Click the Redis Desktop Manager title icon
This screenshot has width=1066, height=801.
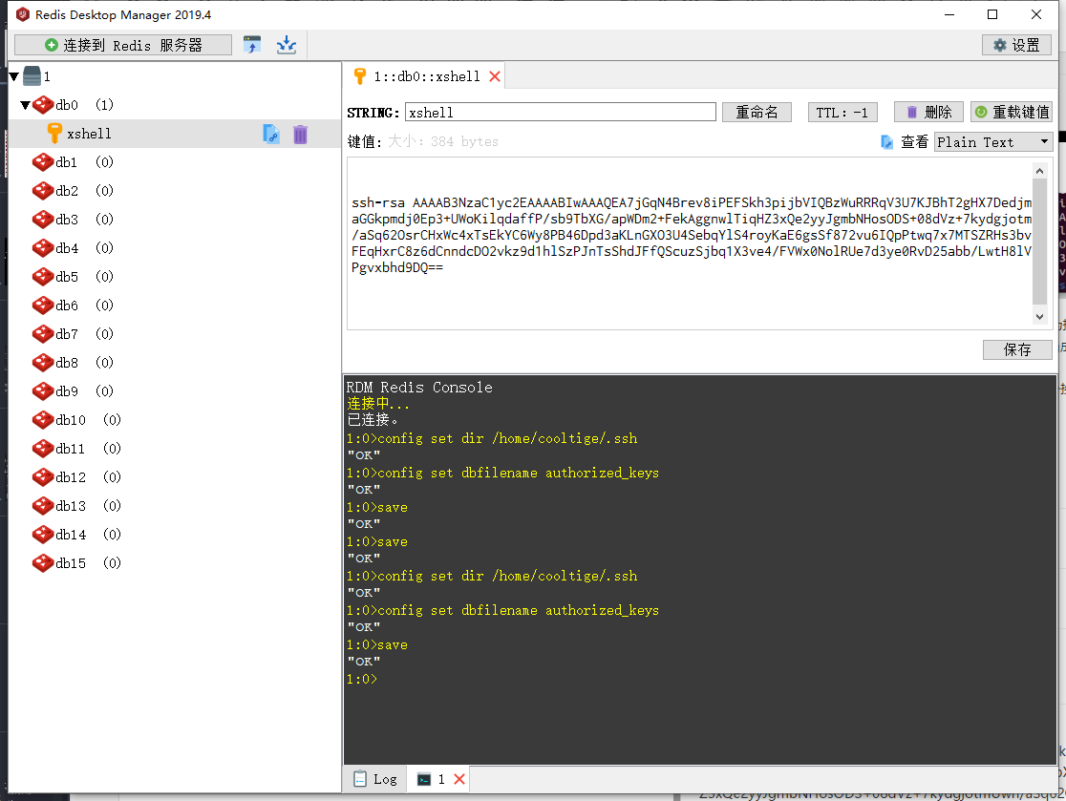22,14
